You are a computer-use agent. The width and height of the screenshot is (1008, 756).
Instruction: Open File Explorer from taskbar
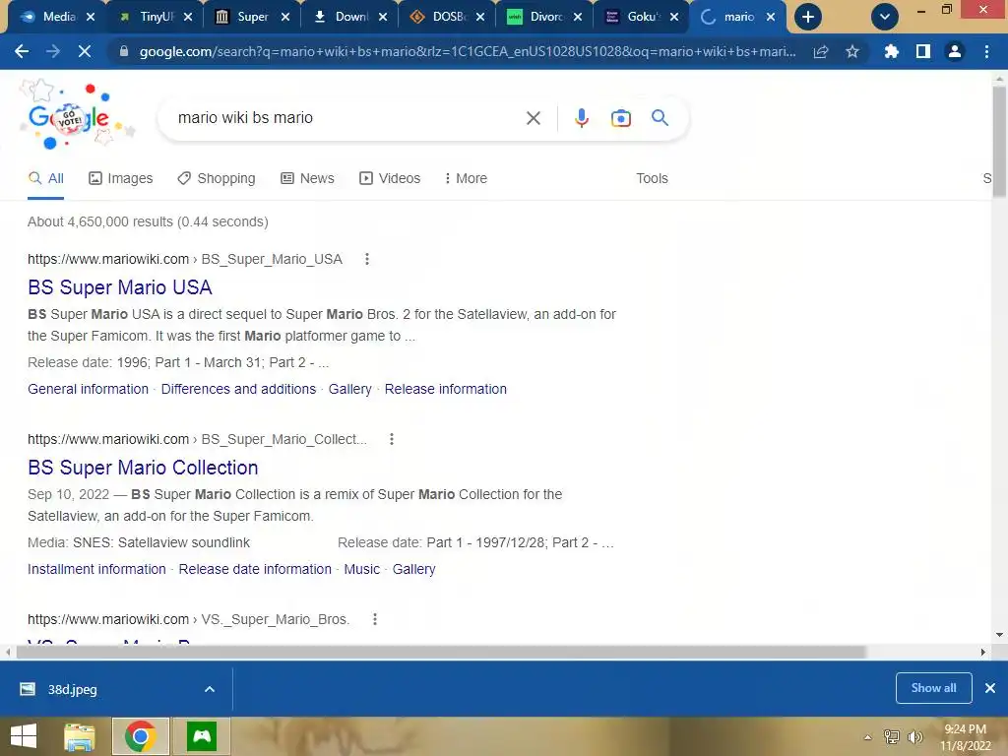coord(79,736)
